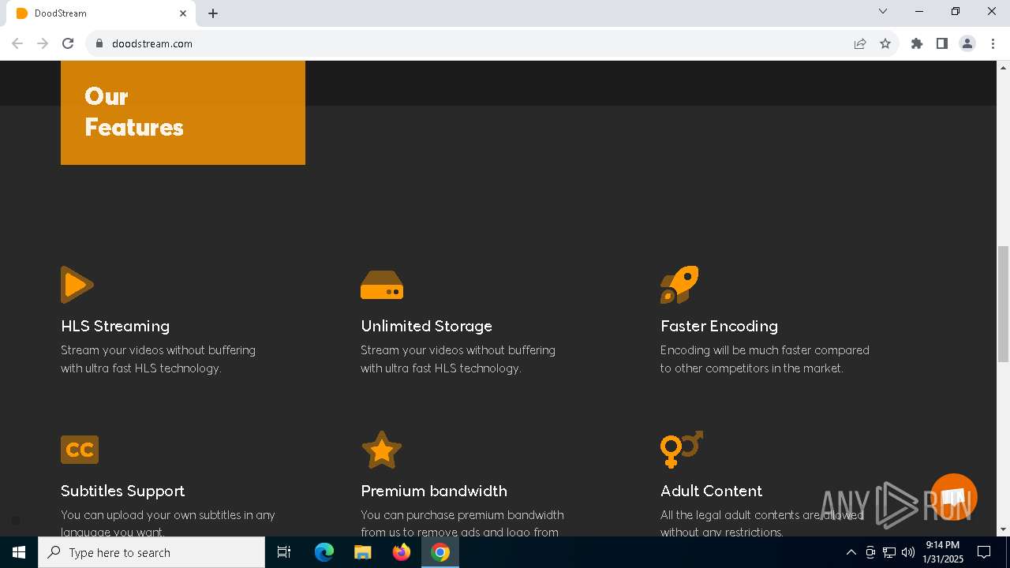1010x568 pixels.
Task: Reload the DoodStream page
Action: click(68, 43)
